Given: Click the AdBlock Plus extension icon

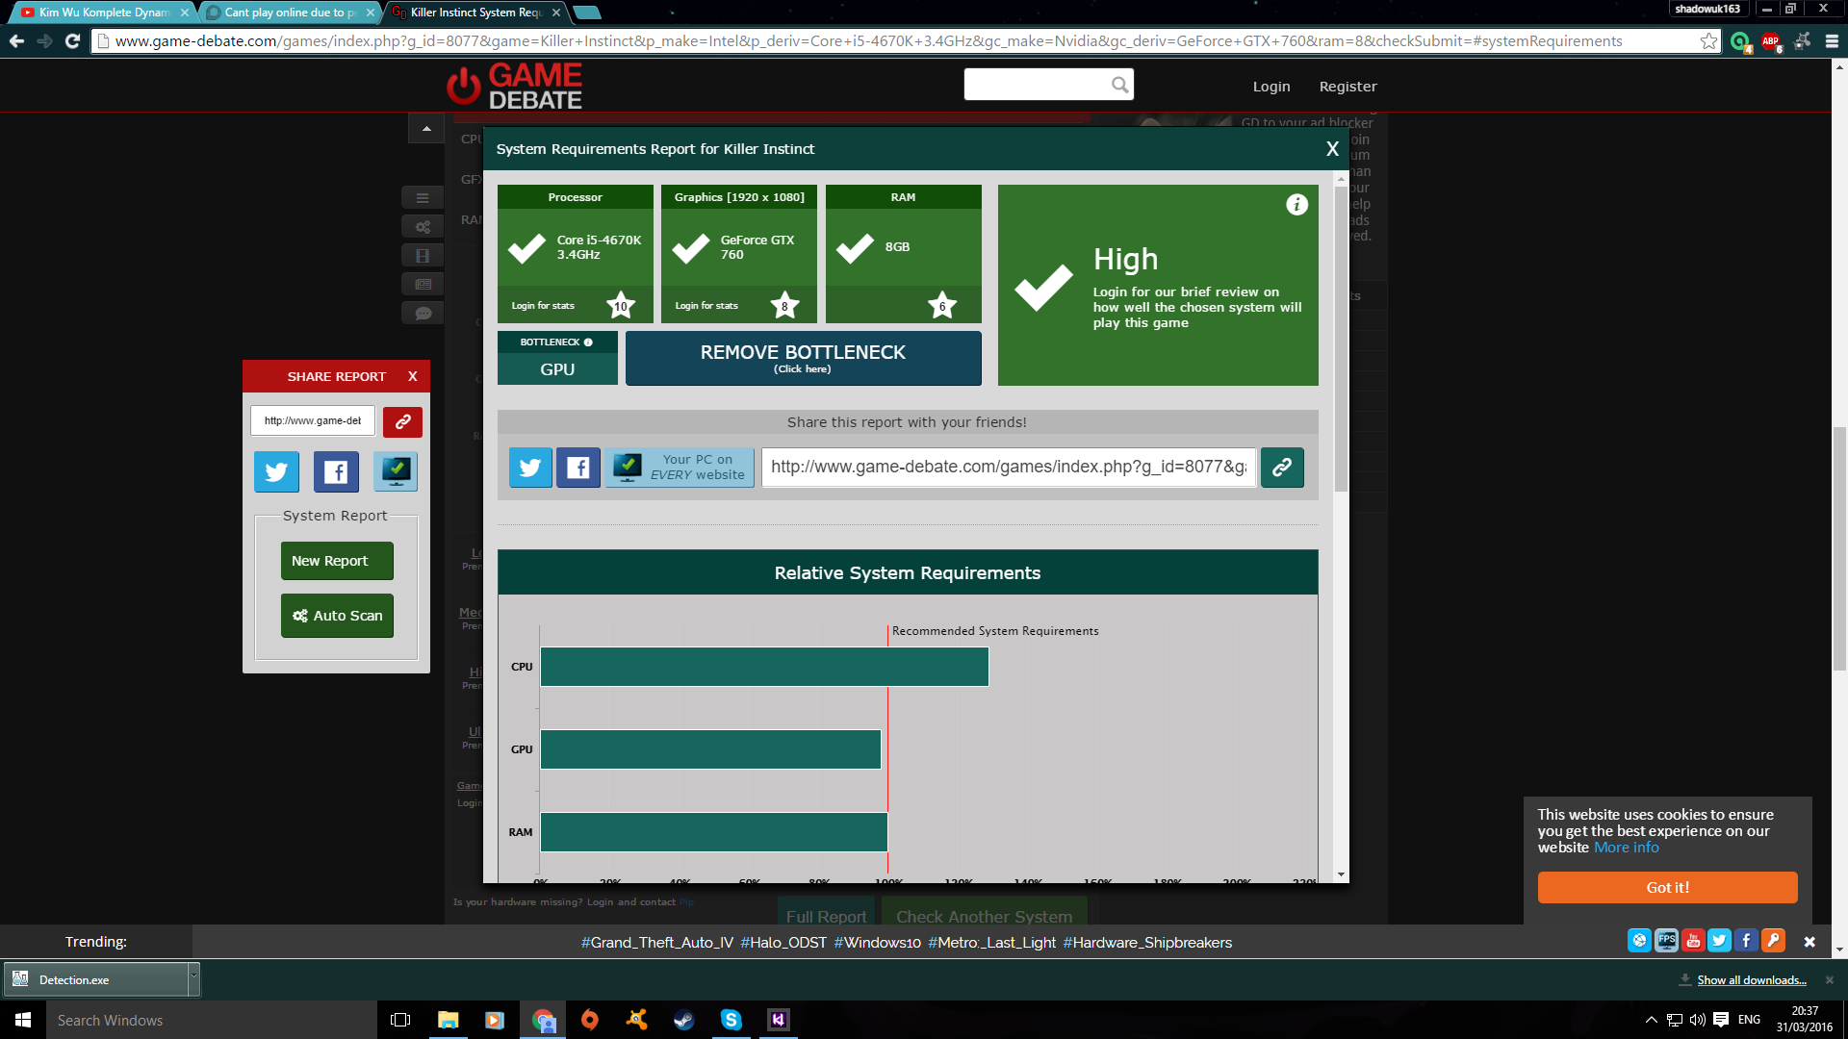Looking at the screenshot, I should [1770, 40].
